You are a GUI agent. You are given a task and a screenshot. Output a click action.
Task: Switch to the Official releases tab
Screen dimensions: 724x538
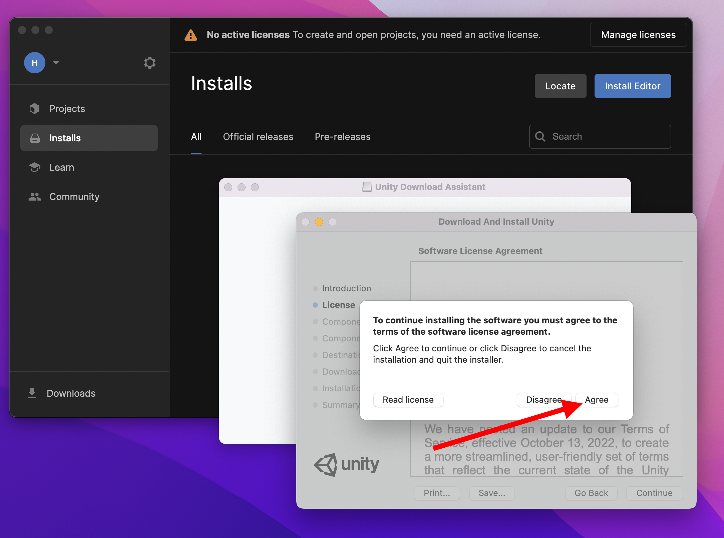[x=258, y=137]
